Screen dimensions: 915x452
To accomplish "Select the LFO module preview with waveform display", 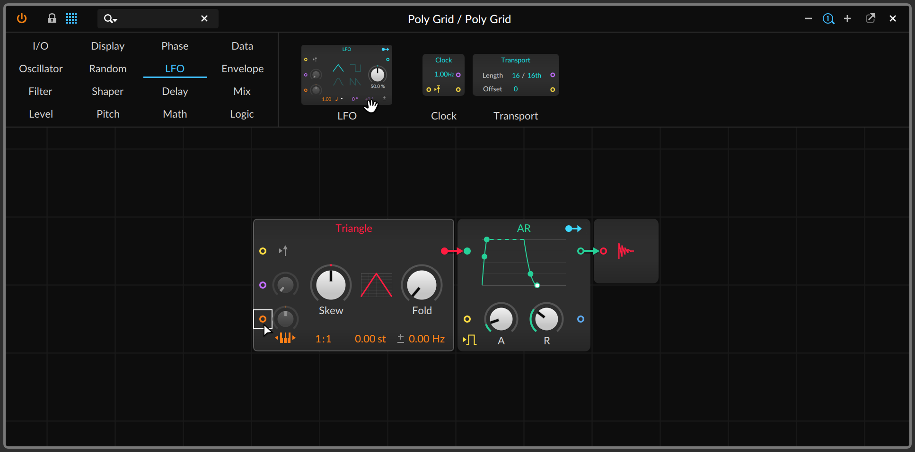I will pos(347,75).
